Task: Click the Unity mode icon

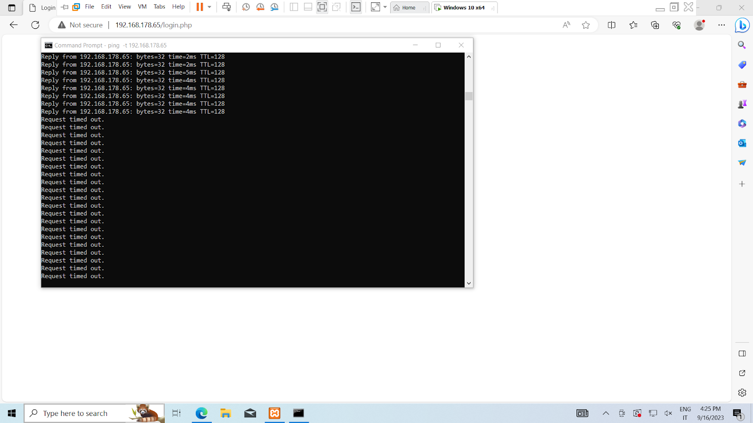Action: [x=336, y=7]
